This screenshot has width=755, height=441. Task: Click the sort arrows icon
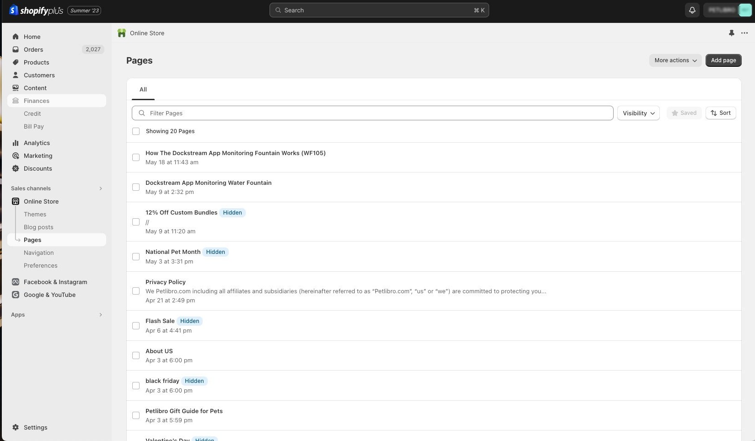pyautogui.click(x=713, y=113)
